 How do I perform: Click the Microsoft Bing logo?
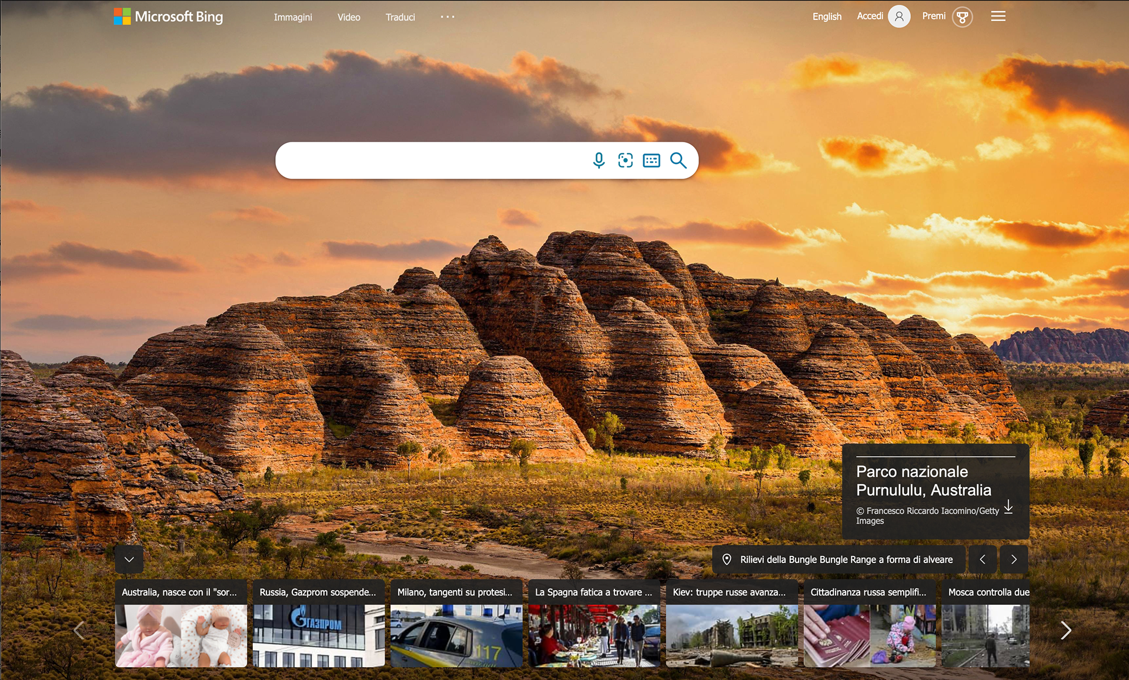coord(169,16)
